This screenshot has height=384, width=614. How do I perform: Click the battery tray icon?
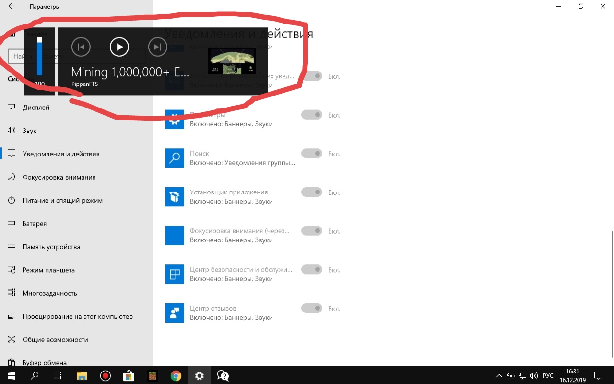[x=511, y=375]
